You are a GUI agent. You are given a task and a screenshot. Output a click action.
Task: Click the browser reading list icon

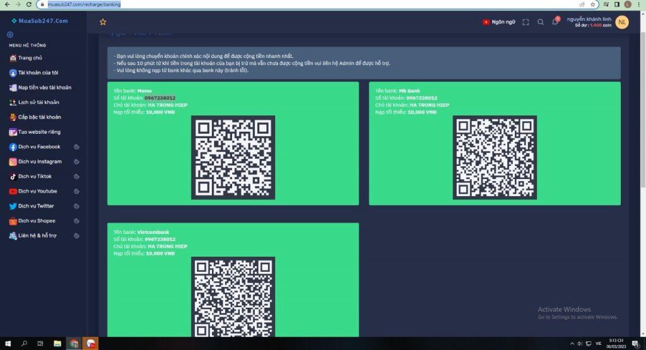tap(606, 4)
